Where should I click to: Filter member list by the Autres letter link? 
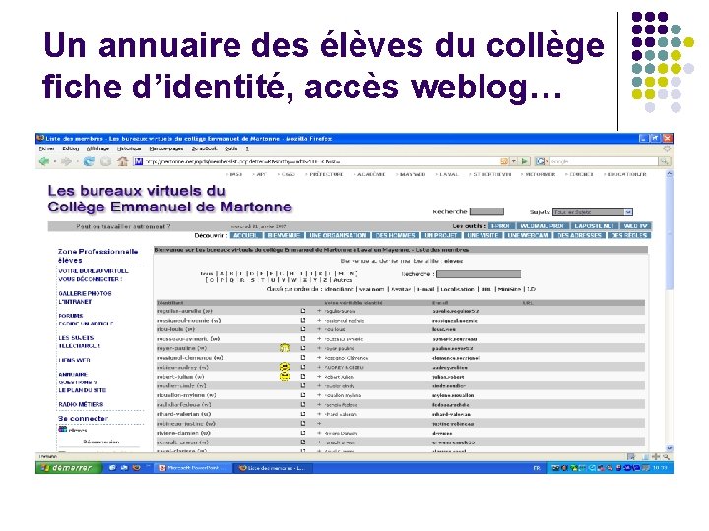tap(343, 280)
